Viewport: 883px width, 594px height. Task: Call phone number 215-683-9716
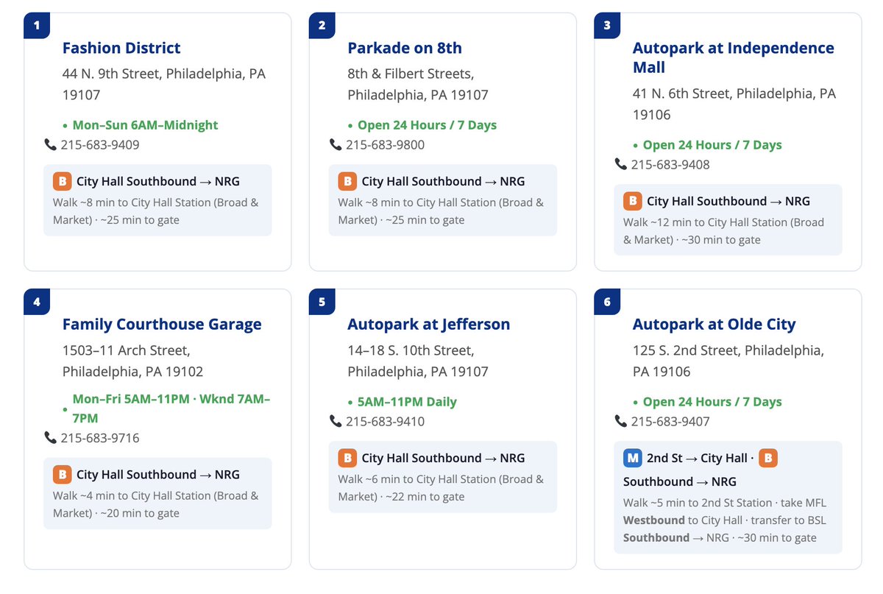pyautogui.click(x=100, y=438)
